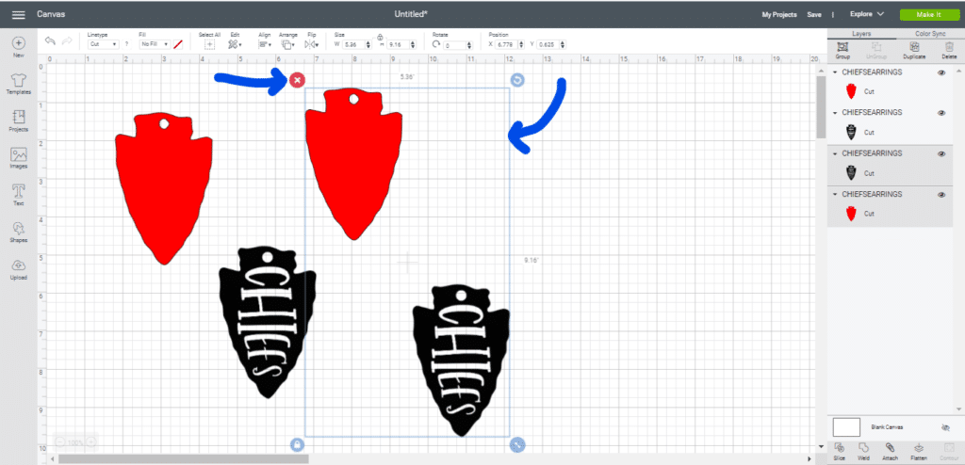Toggle the size aspect ratio lock
965x465 pixels.
pos(380,38)
